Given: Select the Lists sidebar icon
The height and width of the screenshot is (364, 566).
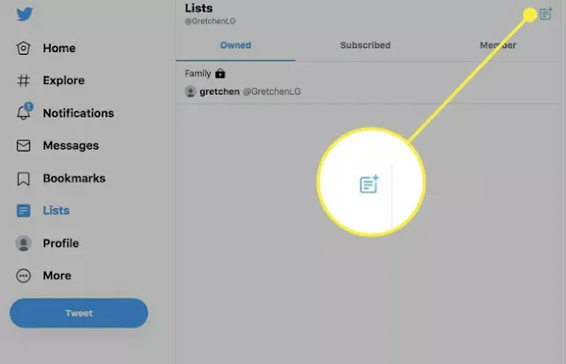Looking at the screenshot, I should [23, 211].
